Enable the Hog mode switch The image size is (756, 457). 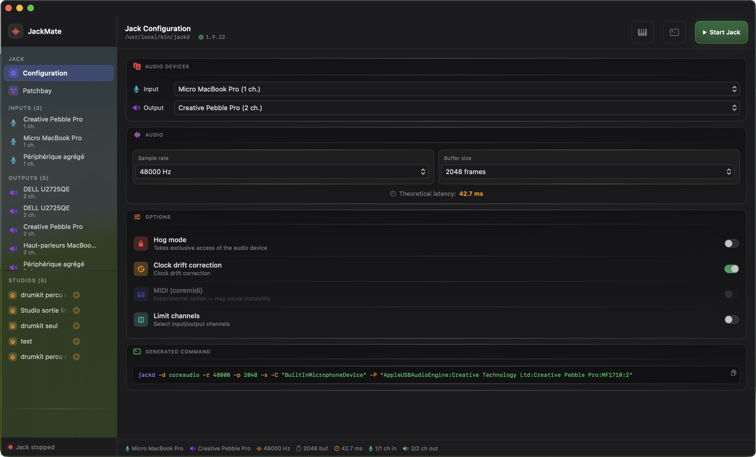click(x=731, y=244)
